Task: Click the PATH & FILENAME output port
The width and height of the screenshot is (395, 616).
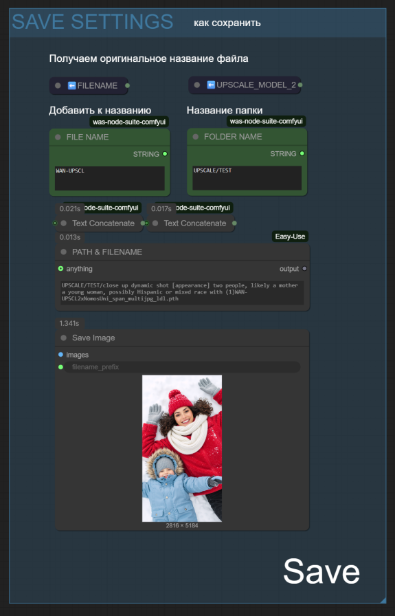Action: point(304,269)
